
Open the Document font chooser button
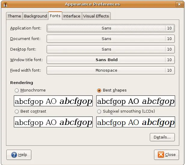point(111,39)
